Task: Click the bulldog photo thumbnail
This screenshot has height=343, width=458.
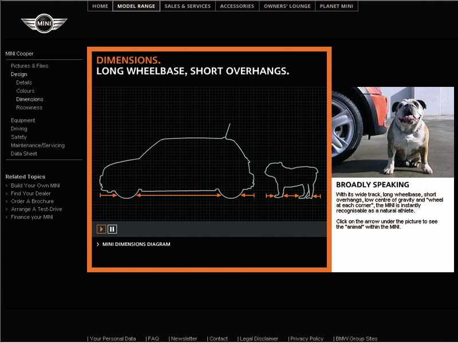Action: pos(393,131)
